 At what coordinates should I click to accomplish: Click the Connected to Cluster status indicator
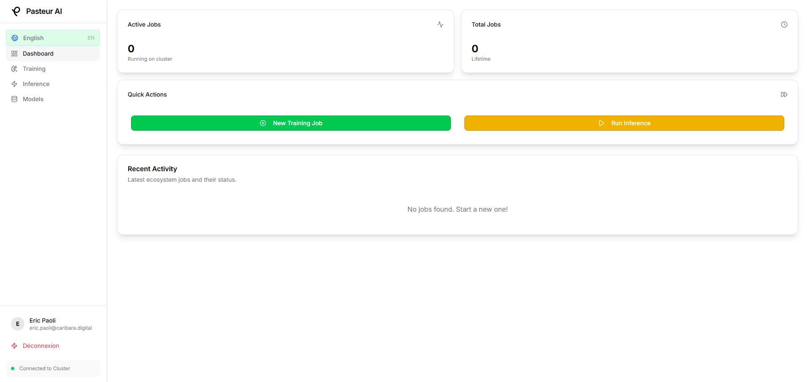pos(53,369)
